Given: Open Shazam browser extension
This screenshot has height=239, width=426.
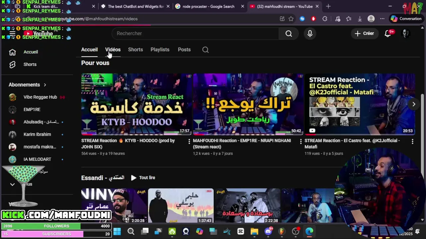Looking at the screenshot, I should tap(302, 19).
